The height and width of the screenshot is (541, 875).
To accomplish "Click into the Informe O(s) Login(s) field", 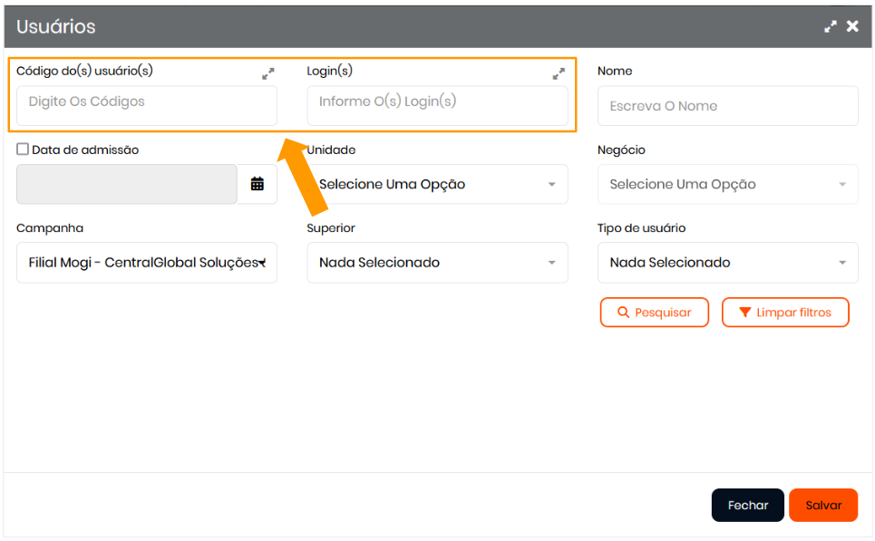I will click(437, 106).
